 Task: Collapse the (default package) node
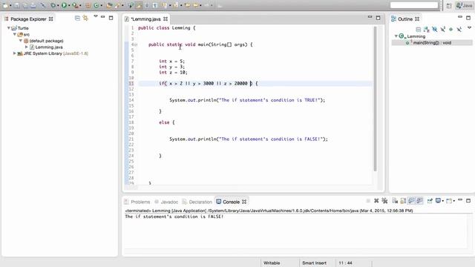pyautogui.click(x=21, y=41)
